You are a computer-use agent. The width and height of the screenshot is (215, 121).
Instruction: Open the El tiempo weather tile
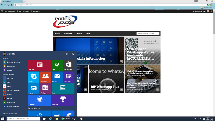click(40, 100)
